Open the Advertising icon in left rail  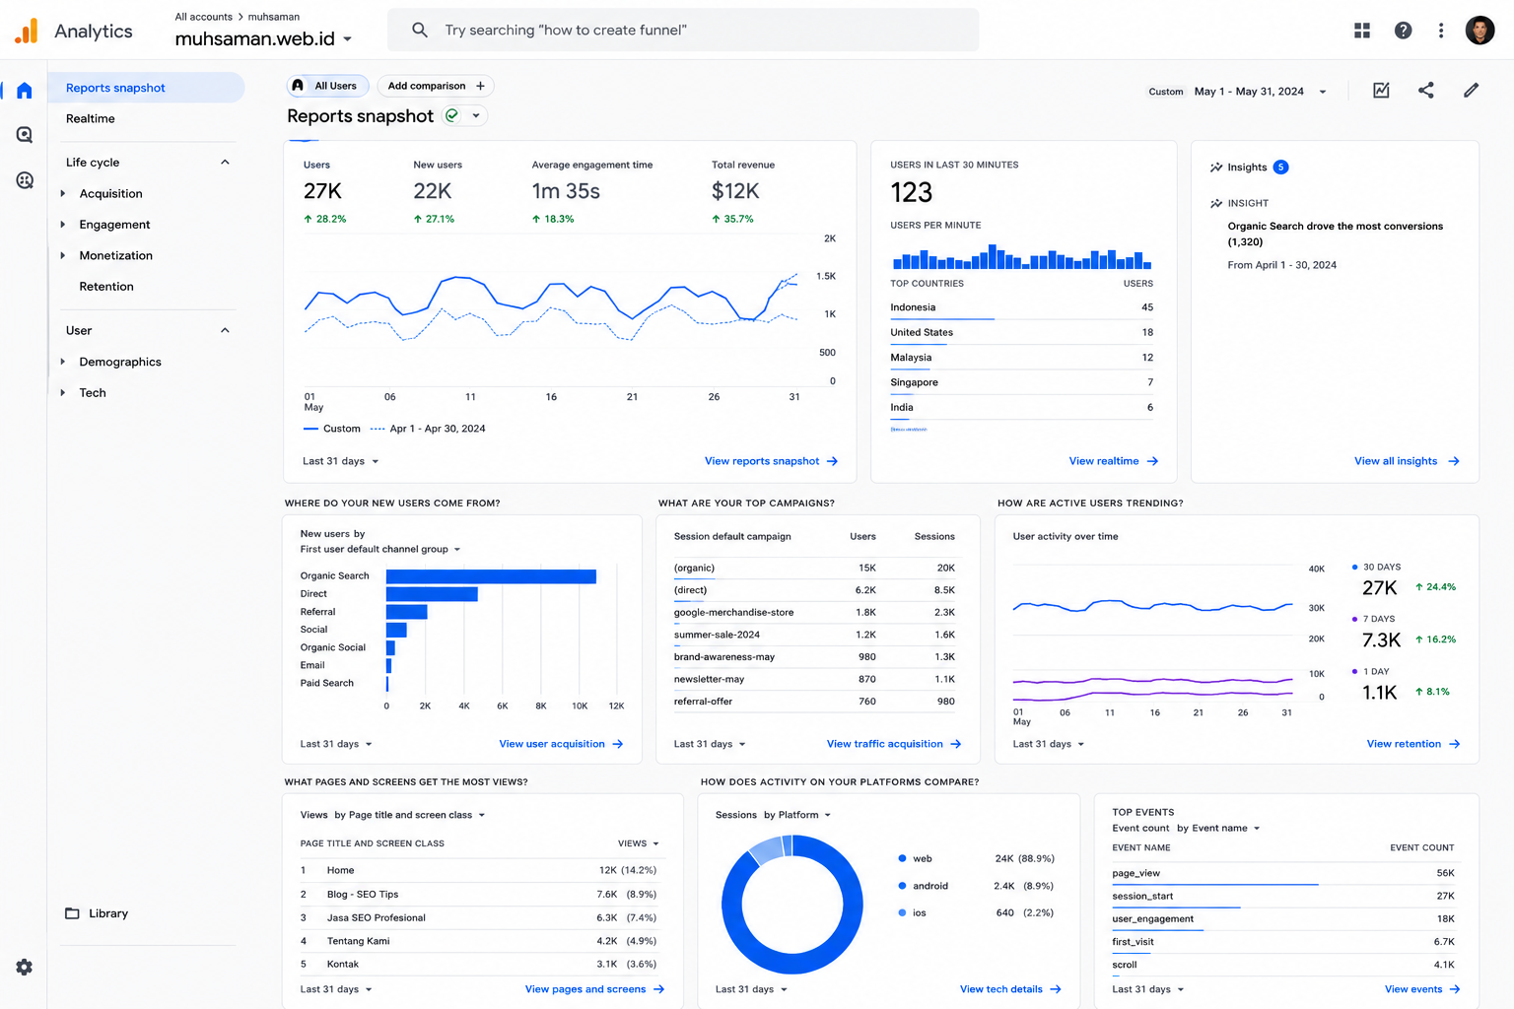coord(25,180)
